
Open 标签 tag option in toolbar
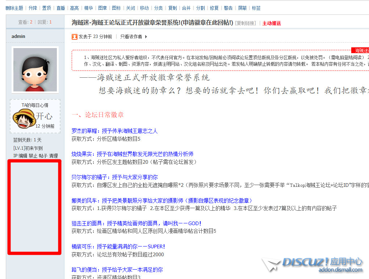pos(256,8)
